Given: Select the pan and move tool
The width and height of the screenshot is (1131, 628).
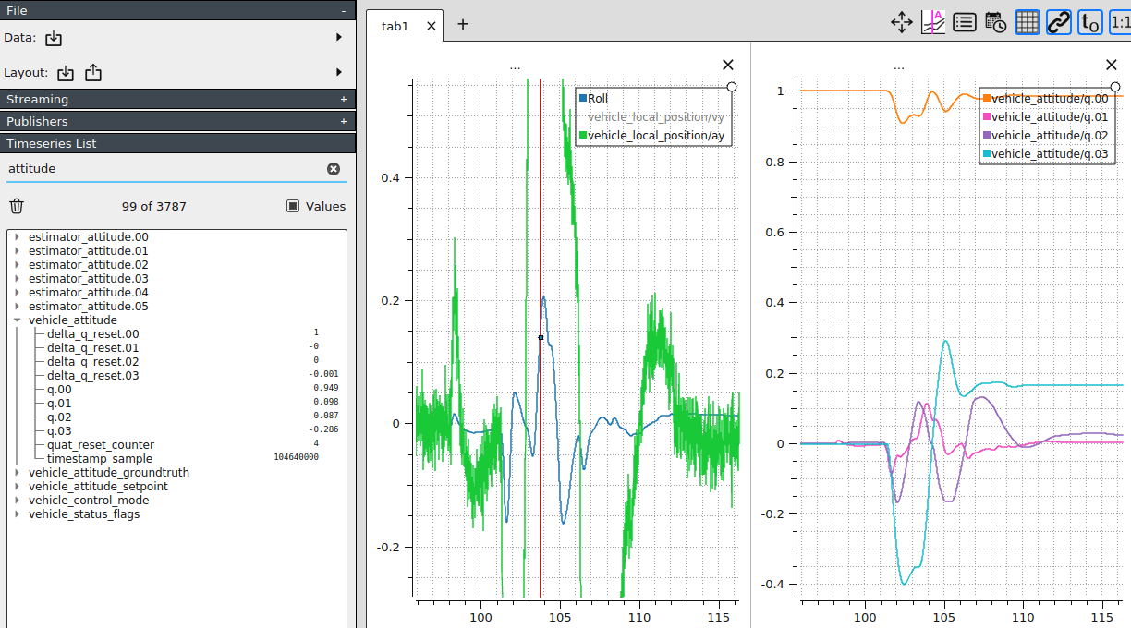Looking at the screenshot, I should point(901,22).
